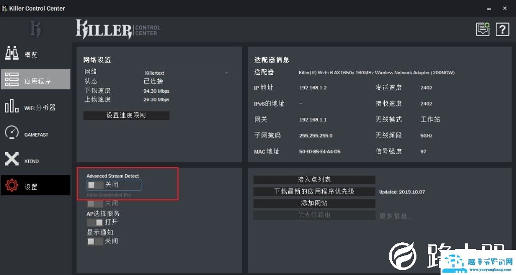Switch to GAMEFAST menu item
The image size is (516, 275).
(36, 133)
